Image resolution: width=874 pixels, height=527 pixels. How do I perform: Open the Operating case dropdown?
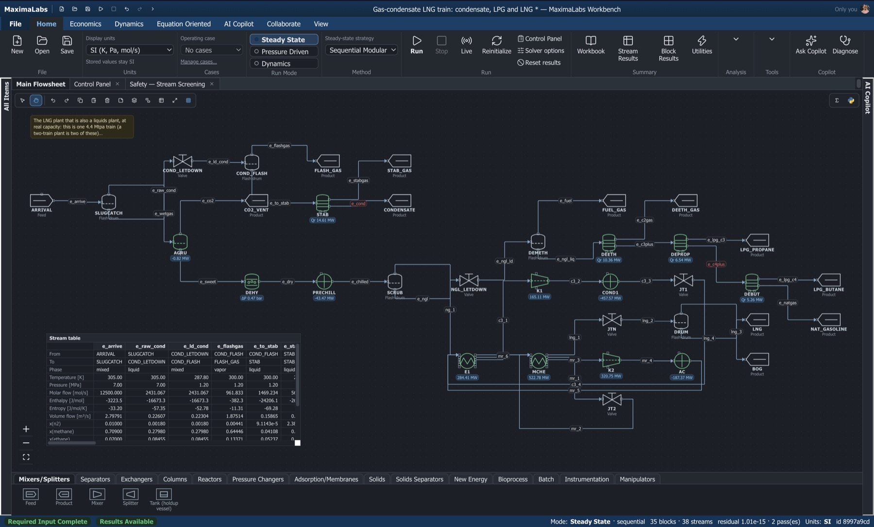click(x=212, y=50)
